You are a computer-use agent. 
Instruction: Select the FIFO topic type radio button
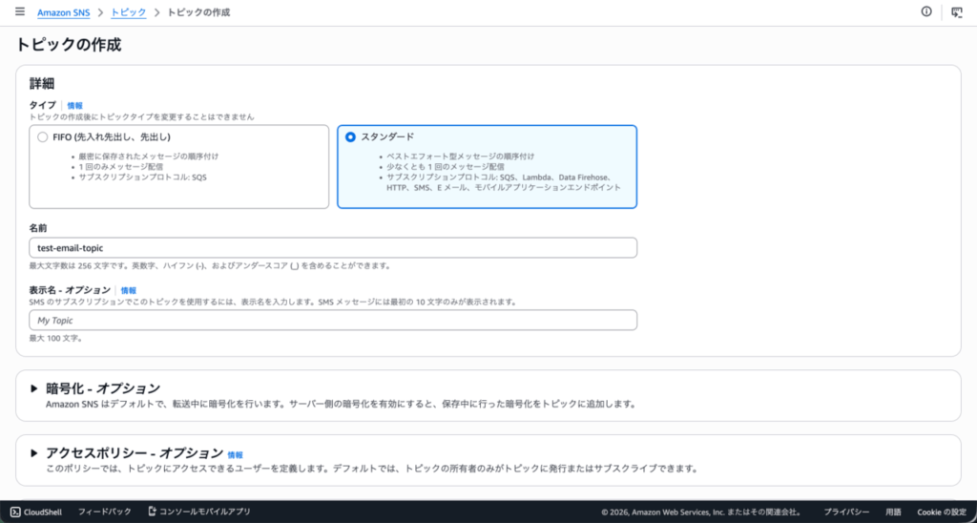tap(42, 136)
